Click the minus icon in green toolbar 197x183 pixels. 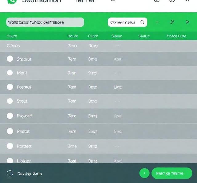[157, 22]
